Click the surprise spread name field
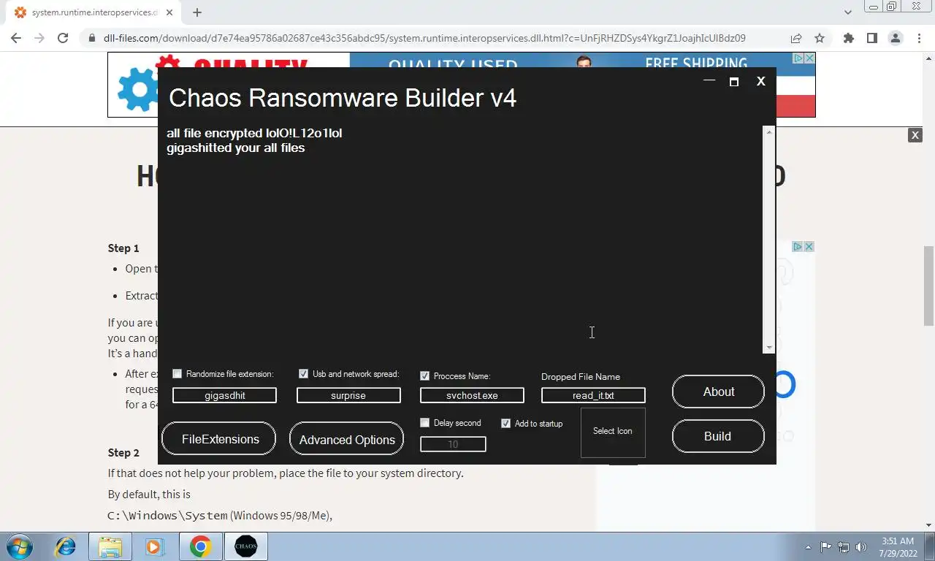 (348, 395)
